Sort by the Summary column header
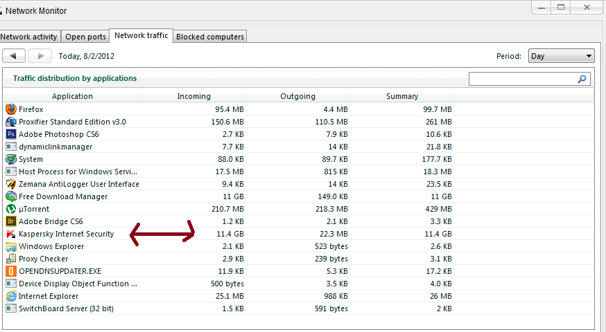The height and width of the screenshot is (332, 606). (402, 96)
